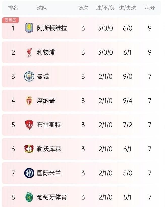Click the 胜/平/负 column header

tap(104, 8)
